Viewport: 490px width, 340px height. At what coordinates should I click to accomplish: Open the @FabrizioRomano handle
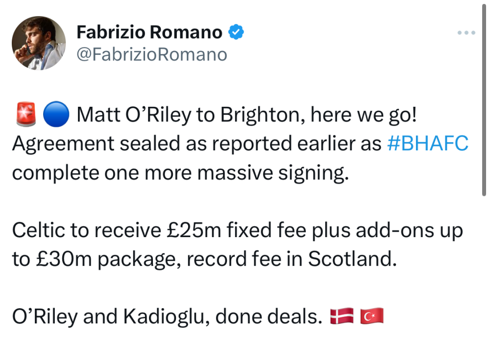click(152, 54)
